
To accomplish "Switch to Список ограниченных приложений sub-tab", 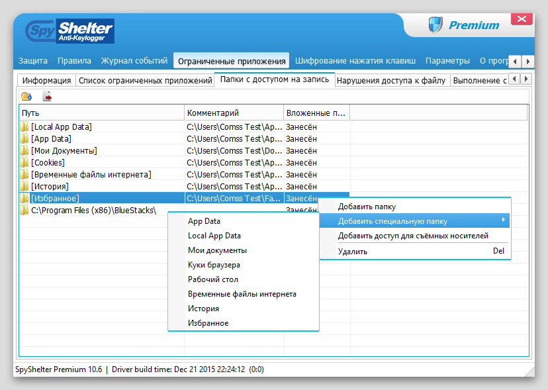I will [146, 80].
